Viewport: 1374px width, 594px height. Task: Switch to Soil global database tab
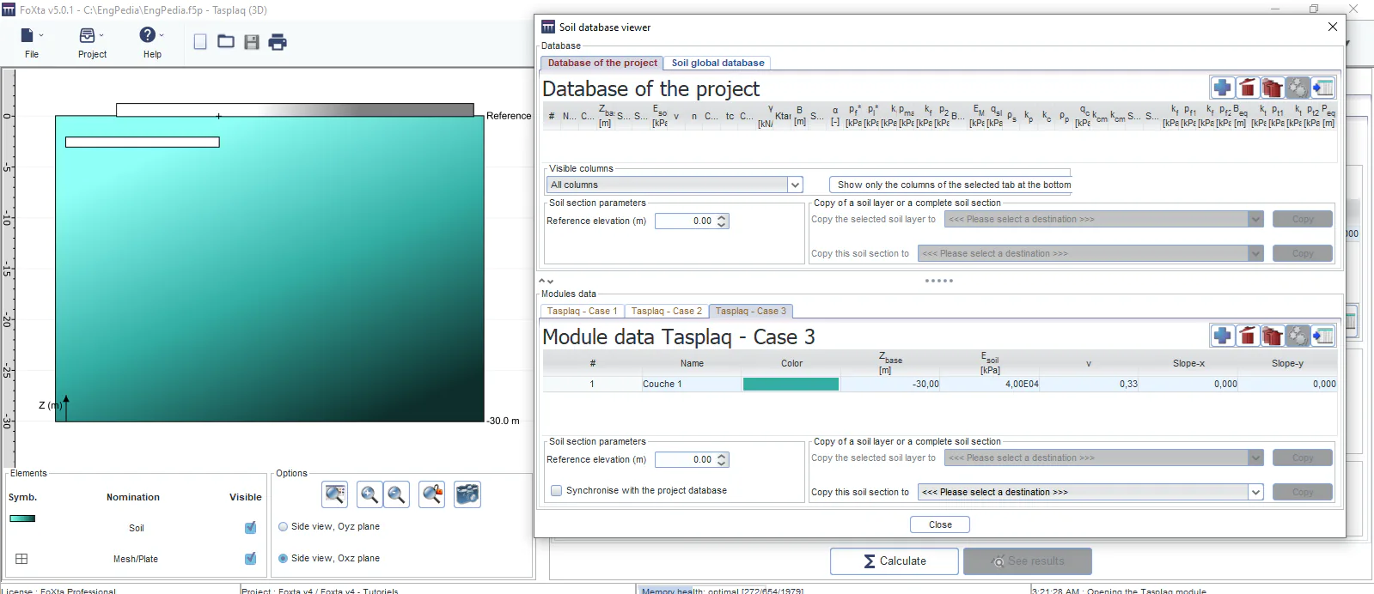point(718,63)
